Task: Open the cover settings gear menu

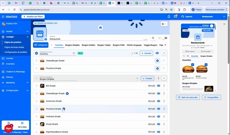Action: tap(164, 24)
